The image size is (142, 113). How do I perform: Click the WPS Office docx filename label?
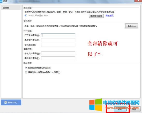point(38,16)
